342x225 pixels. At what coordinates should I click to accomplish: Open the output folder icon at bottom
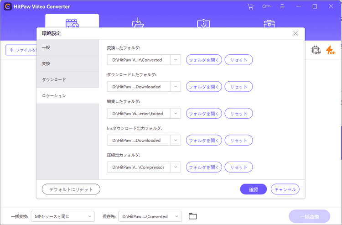(192, 216)
